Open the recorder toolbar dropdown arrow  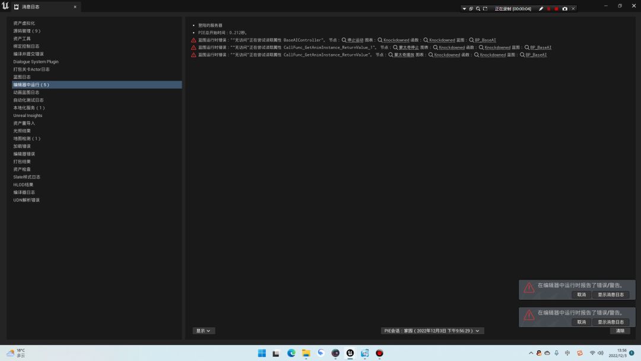[464, 9]
